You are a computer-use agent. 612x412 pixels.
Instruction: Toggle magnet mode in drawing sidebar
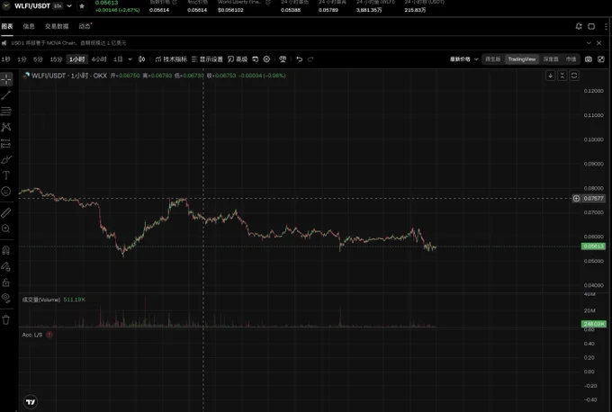click(6, 250)
